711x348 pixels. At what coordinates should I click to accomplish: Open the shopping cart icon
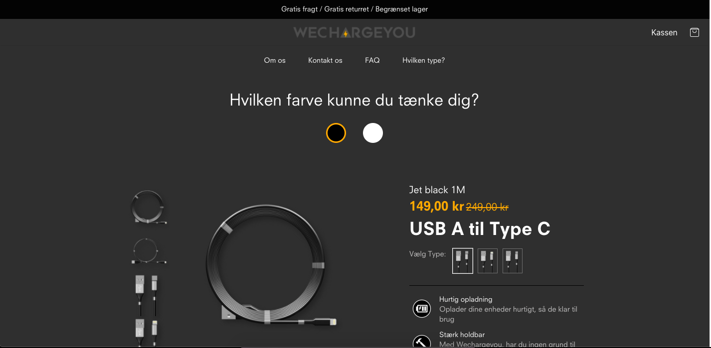pos(694,32)
